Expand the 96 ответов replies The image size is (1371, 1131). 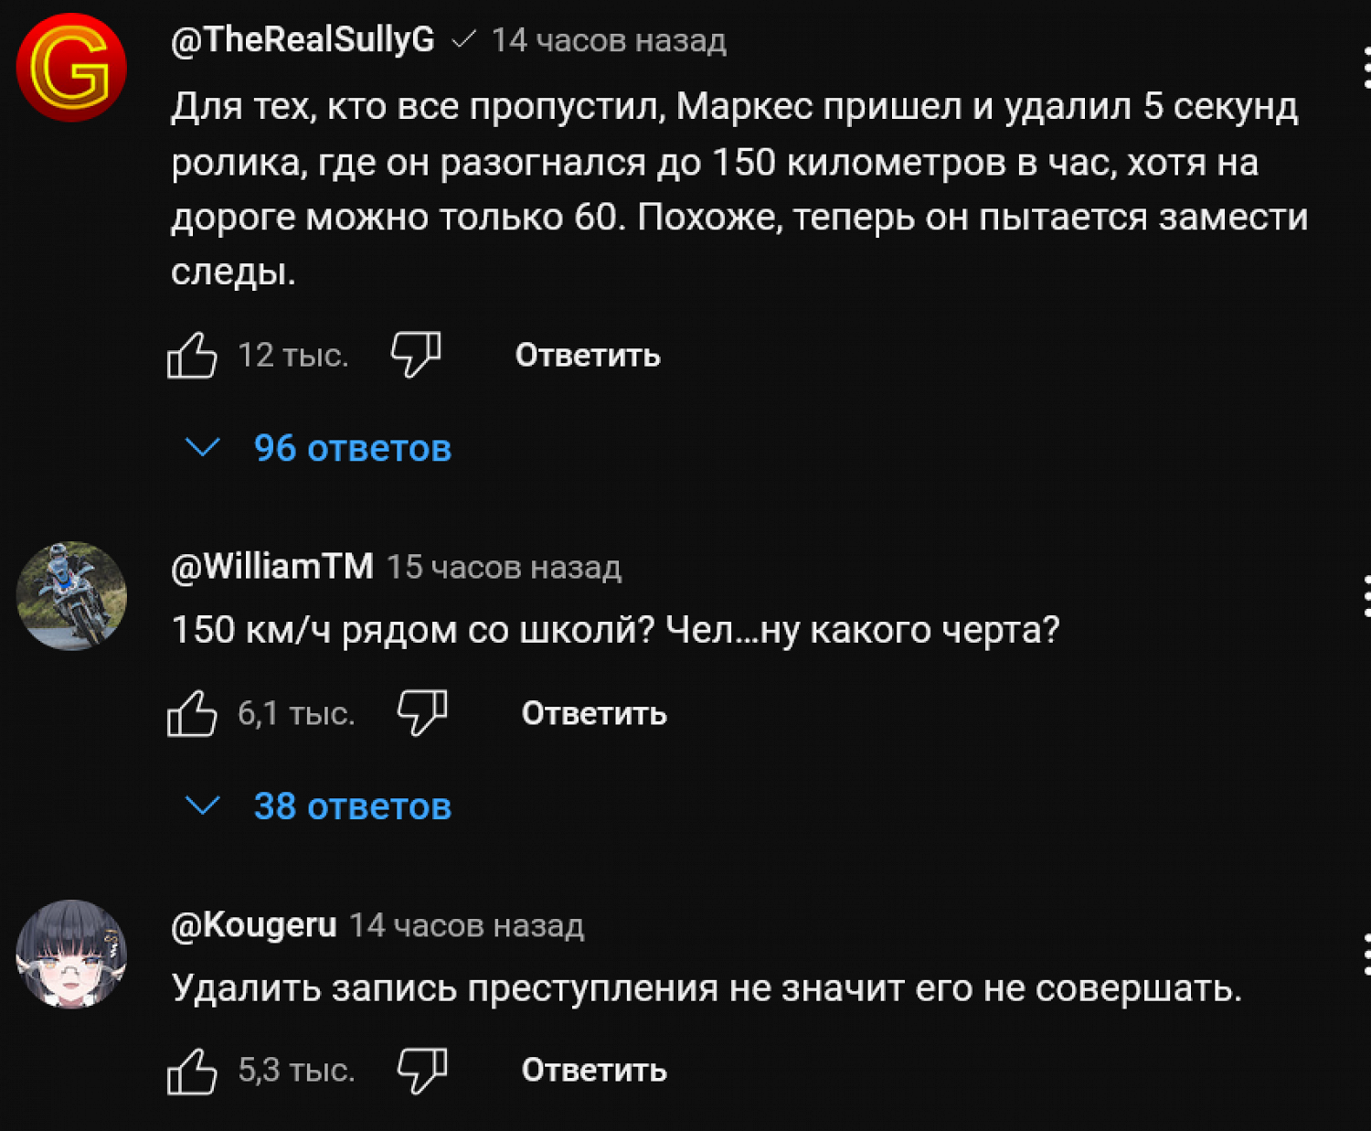pyautogui.click(x=352, y=448)
